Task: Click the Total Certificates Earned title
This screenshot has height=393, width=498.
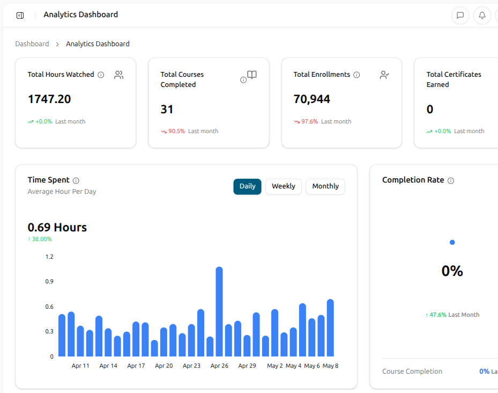Action: click(x=454, y=79)
